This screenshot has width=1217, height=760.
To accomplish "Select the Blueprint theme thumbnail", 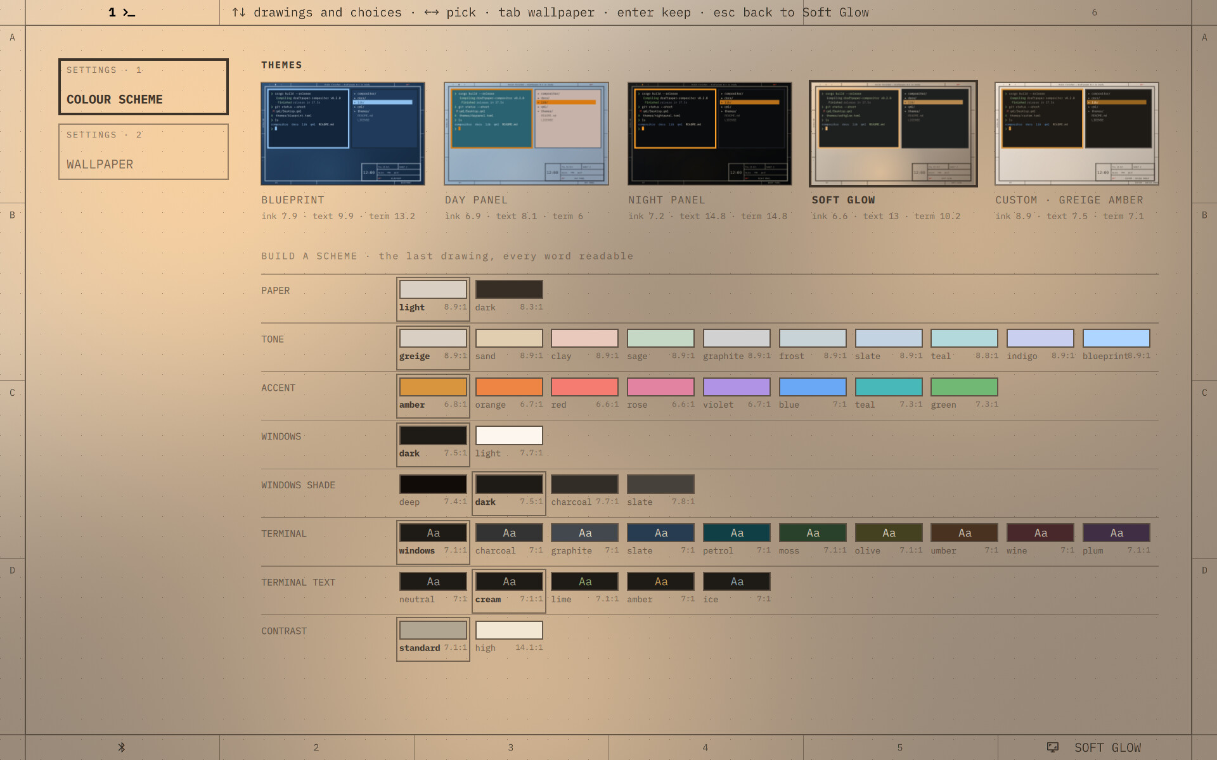I will (343, 134).
